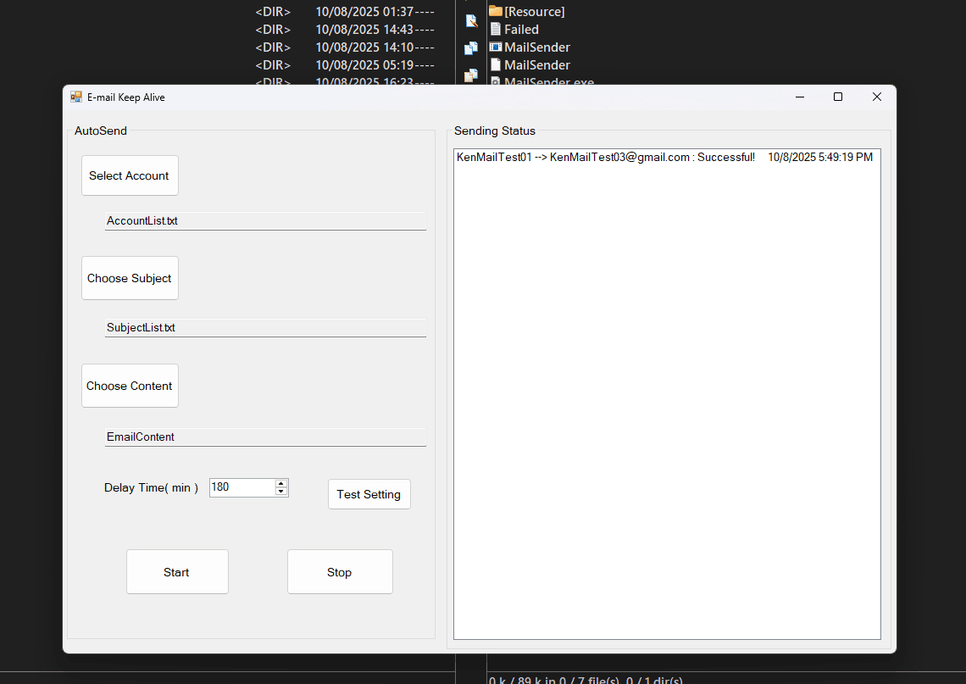Select the duplicate-pages file icon in left column
Screen dimensions: 966x684
pyautogui.click(x=470, y=47)
